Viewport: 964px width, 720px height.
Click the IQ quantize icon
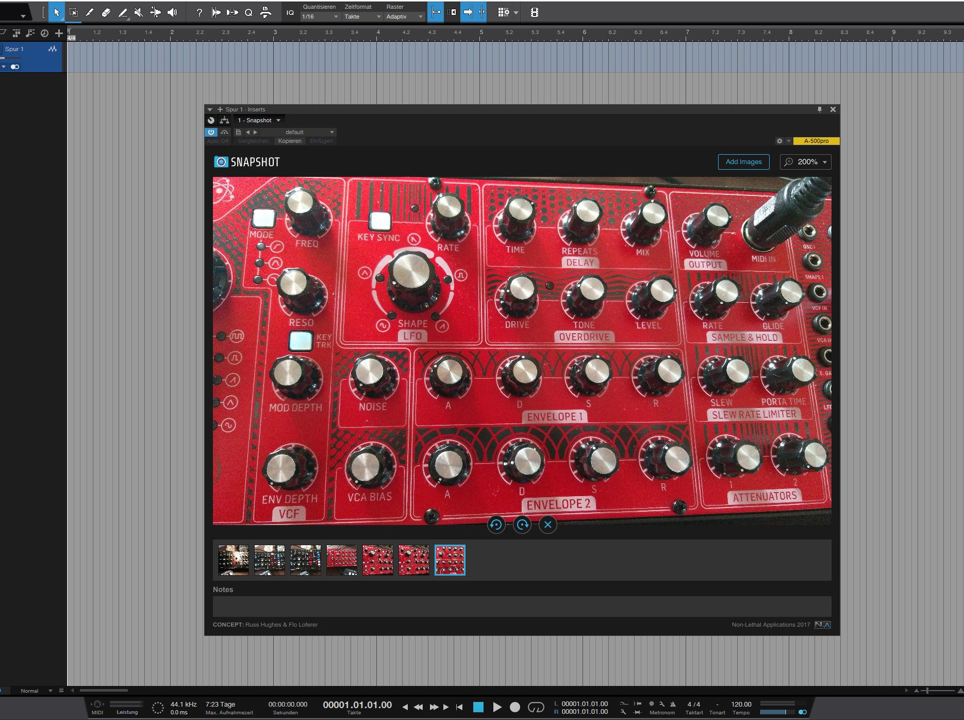290,12
